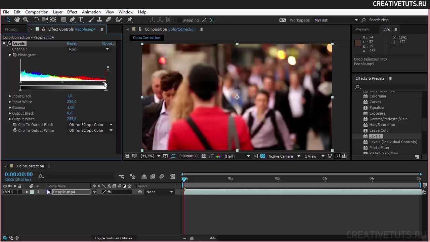
Task: Click Toggle Switches / Modes button
Action: (113, 238)
